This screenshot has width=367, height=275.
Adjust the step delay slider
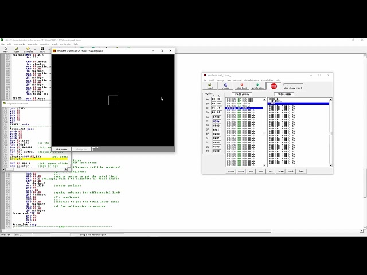coord(293,84)
